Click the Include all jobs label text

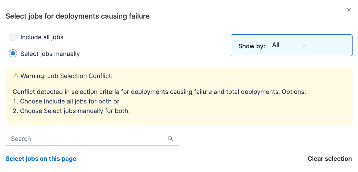click(x=42, y=37)
